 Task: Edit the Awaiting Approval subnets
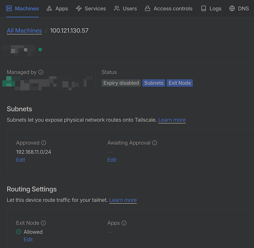(x=112, y=160)
